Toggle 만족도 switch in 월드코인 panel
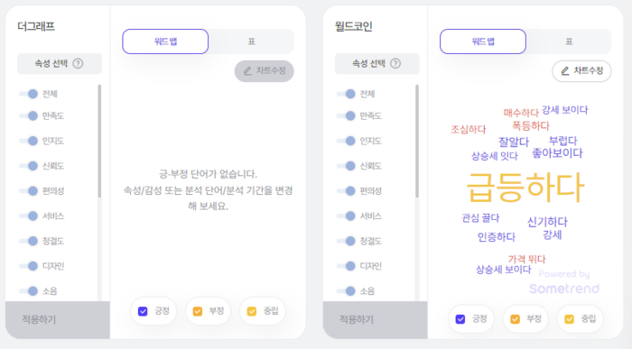Viewport: 632px width, 349px height. 346,116
